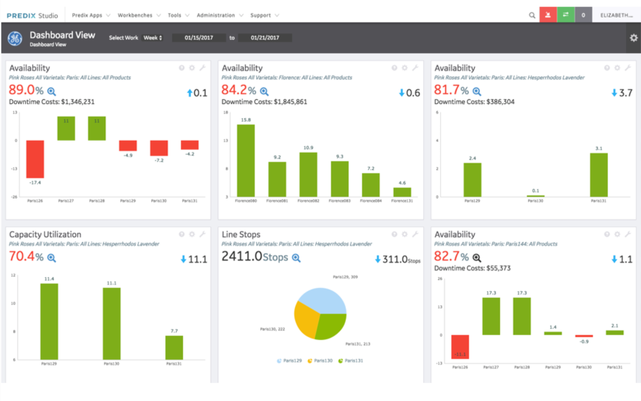
Task: Open the Support menu
Action: tap(264, 15)
